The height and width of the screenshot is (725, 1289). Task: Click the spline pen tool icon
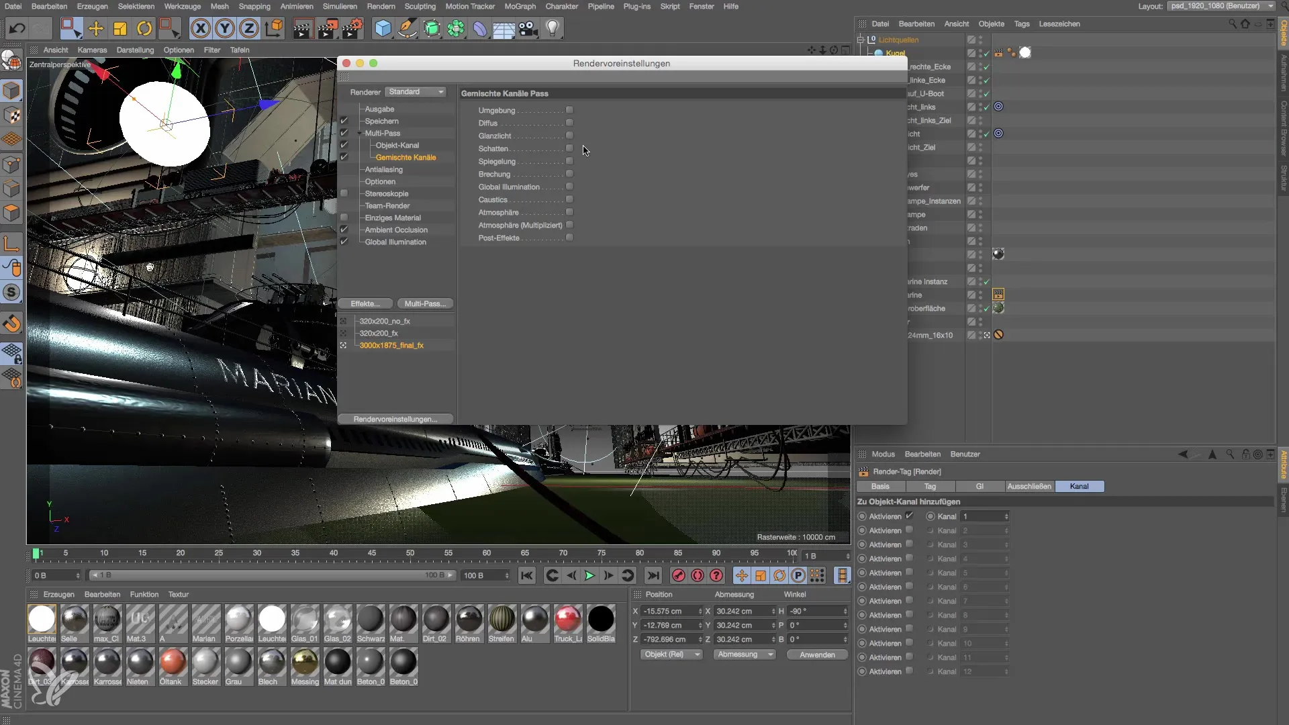[407, 28]
